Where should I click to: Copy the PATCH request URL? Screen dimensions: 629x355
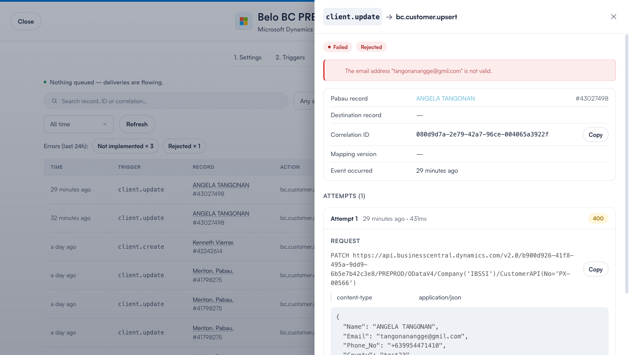pos(595,269)
